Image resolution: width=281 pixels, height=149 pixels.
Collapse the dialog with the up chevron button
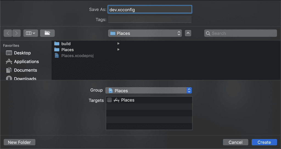coord(188,33)
